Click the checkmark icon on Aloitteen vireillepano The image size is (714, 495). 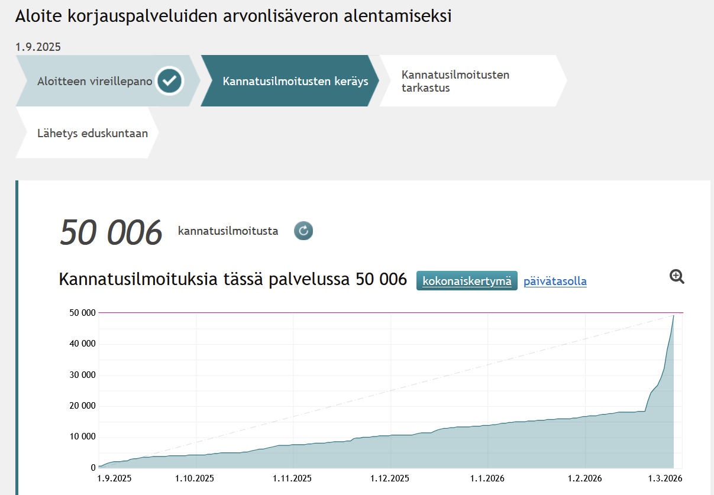click(x=170, y=81)
